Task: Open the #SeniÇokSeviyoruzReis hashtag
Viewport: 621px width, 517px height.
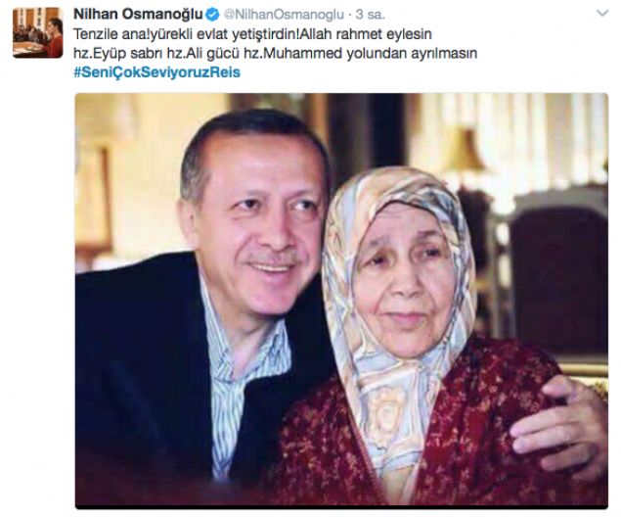Action: point(156,72)
